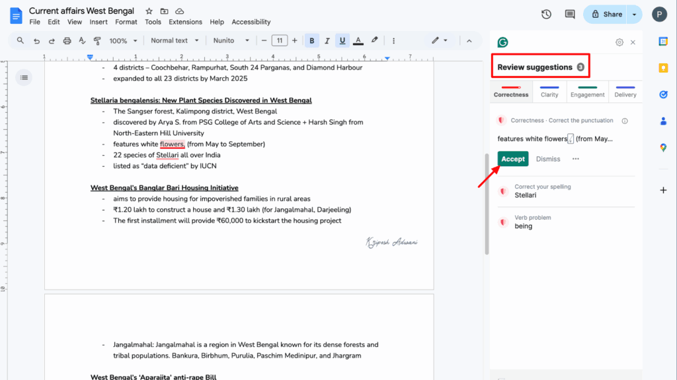The image size is (677, 380).
Task: Open the Print dialog
Action: pos(67,40)
